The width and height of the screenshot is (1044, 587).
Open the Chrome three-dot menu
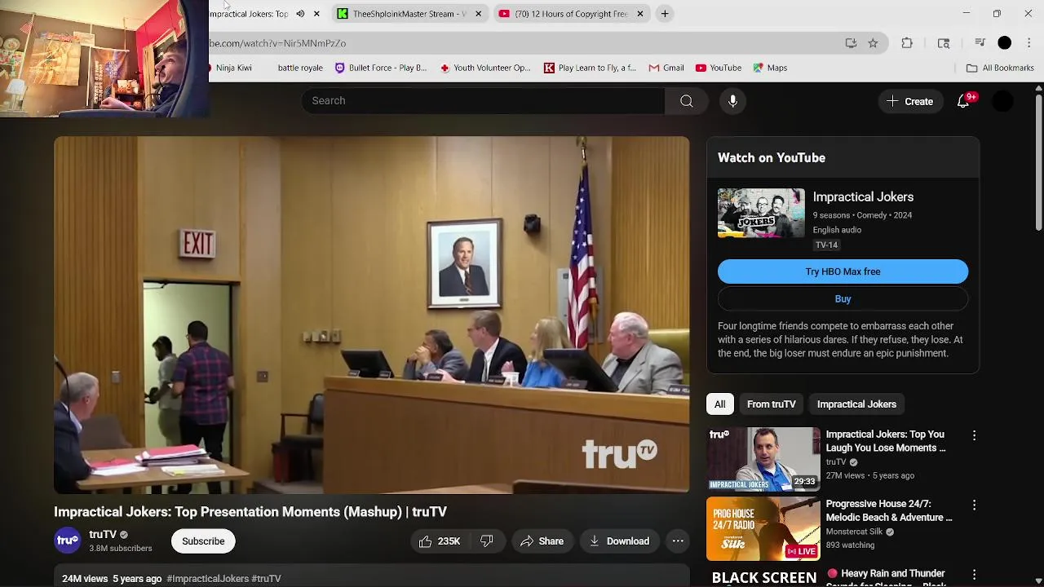pos(1029,43)
